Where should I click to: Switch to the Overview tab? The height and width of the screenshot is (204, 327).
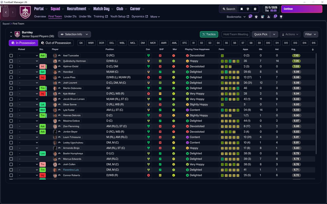(40, 17)
